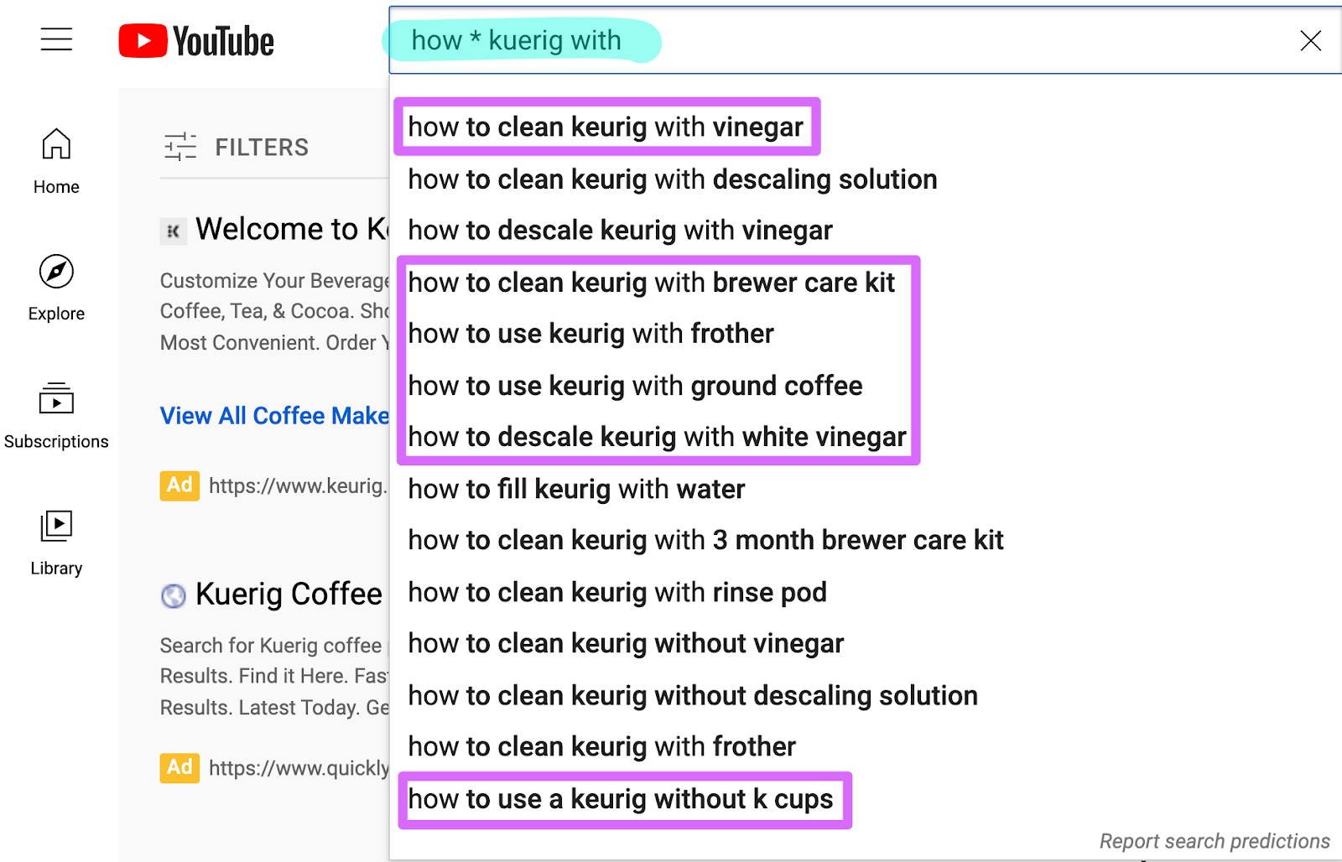Screen dimensions: 1342x862
Task: Select 'how to clean keurig with rinse pod'
Action: (617, 592)
